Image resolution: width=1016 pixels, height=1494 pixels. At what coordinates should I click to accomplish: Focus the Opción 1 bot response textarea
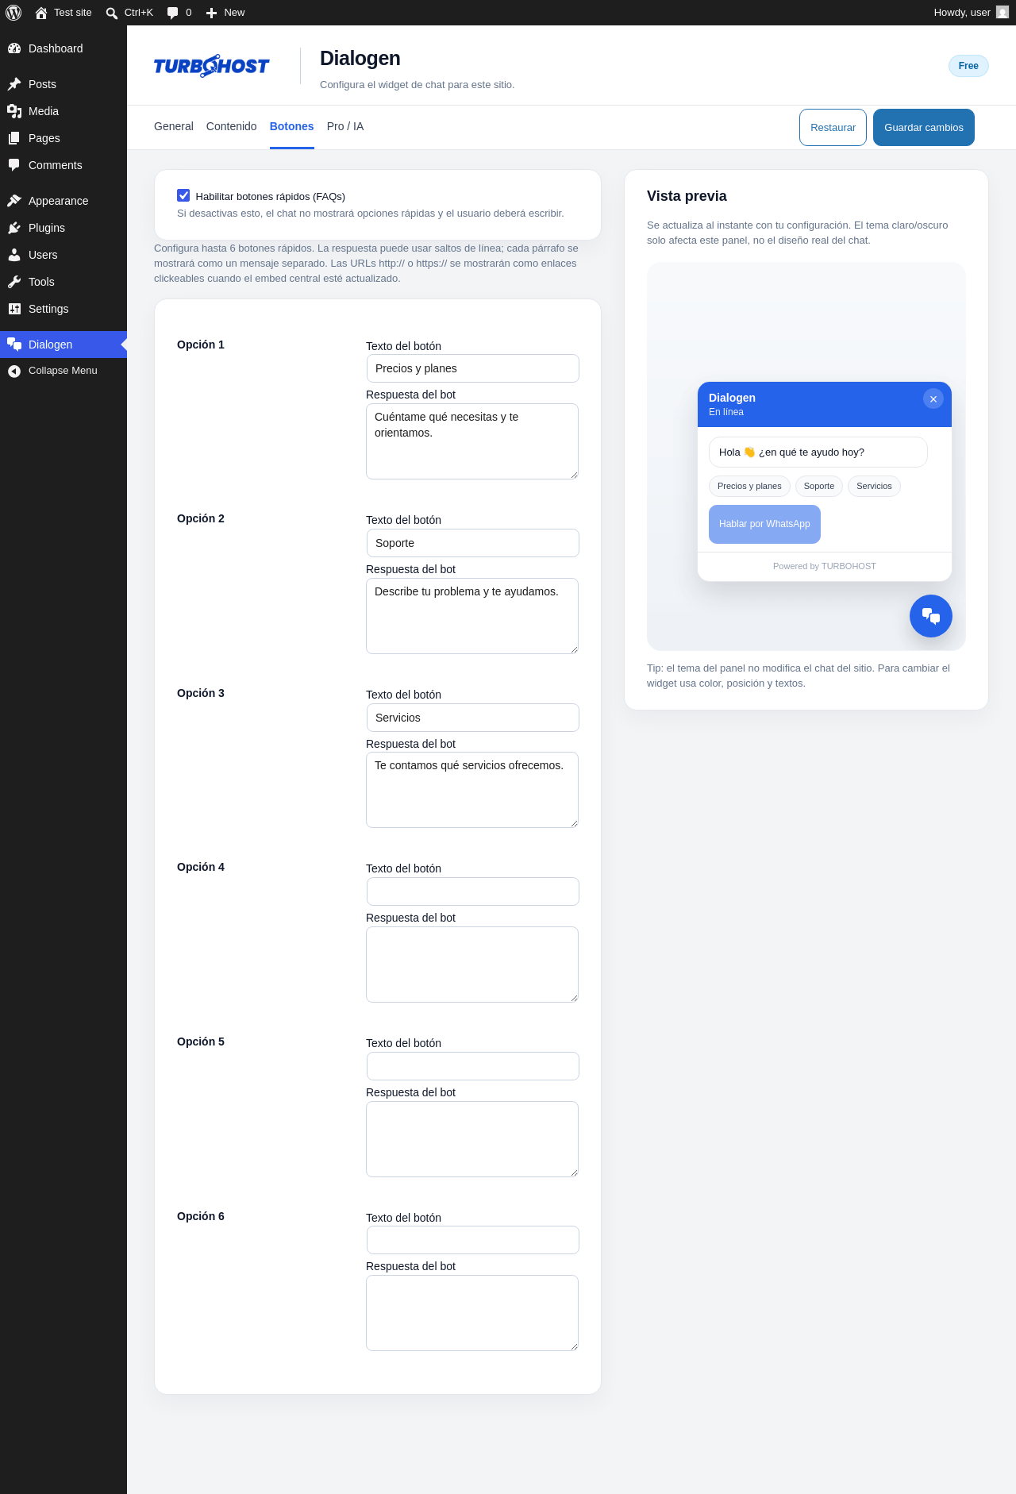[472, 441]
